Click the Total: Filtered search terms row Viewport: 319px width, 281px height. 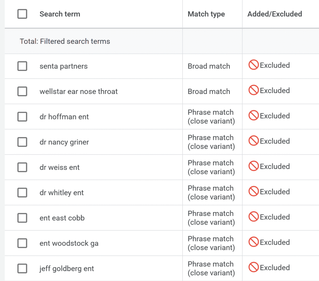65,41
